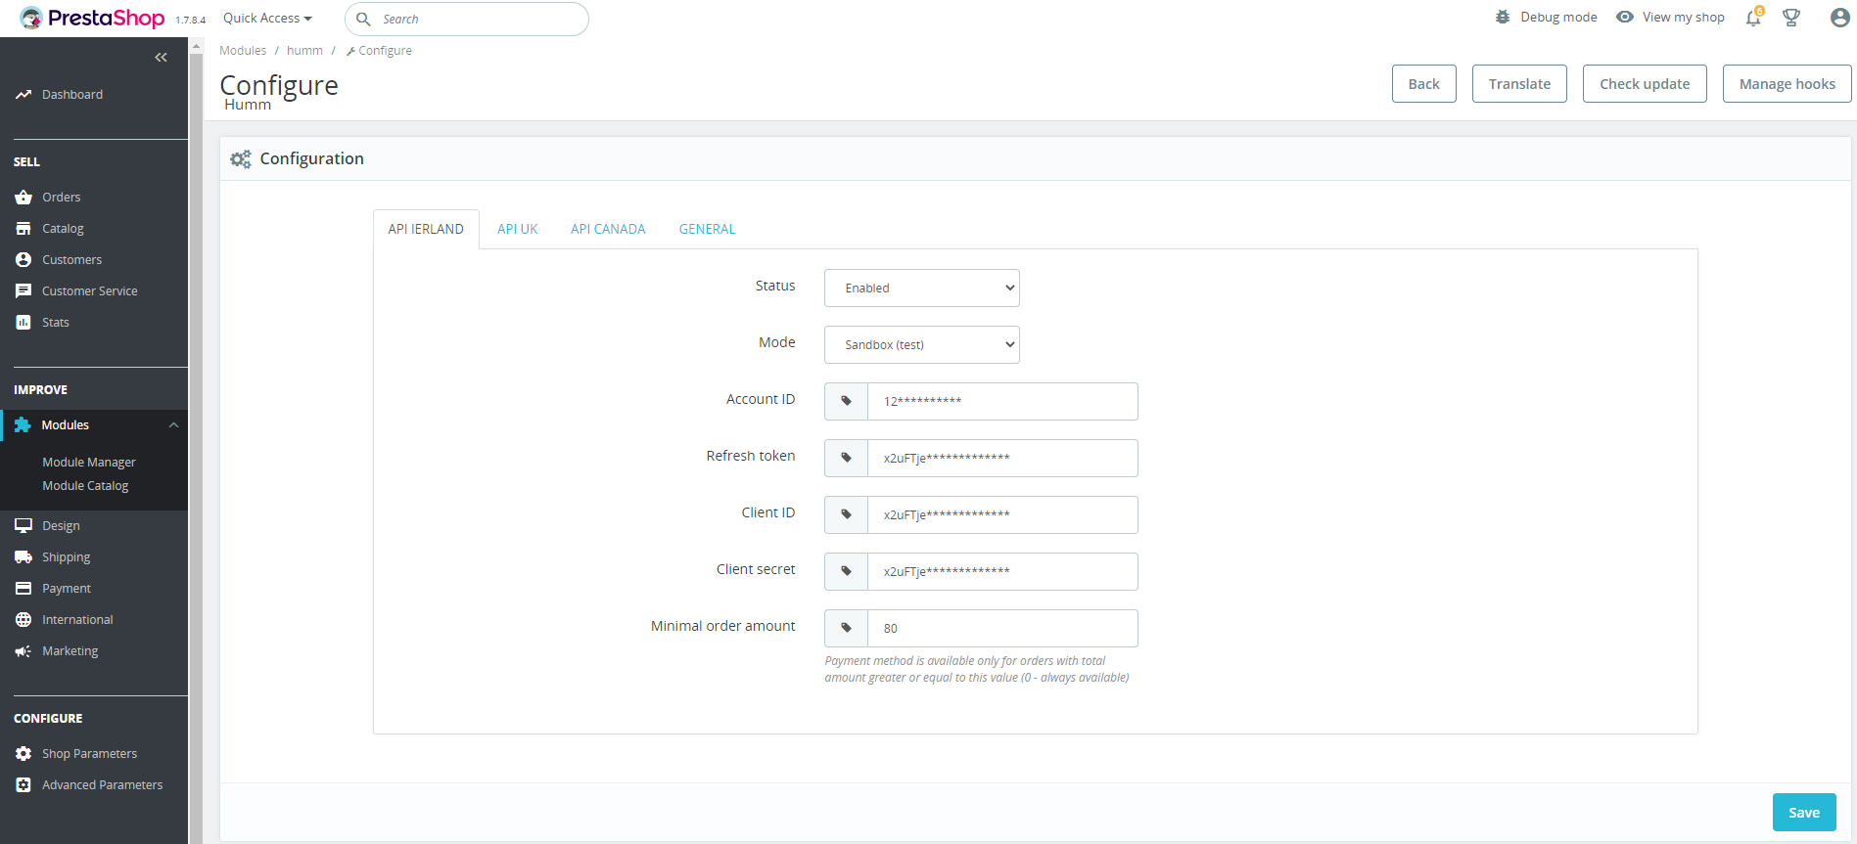
Task: Click the Configuration gears icon
Action: tap(241, 158)
